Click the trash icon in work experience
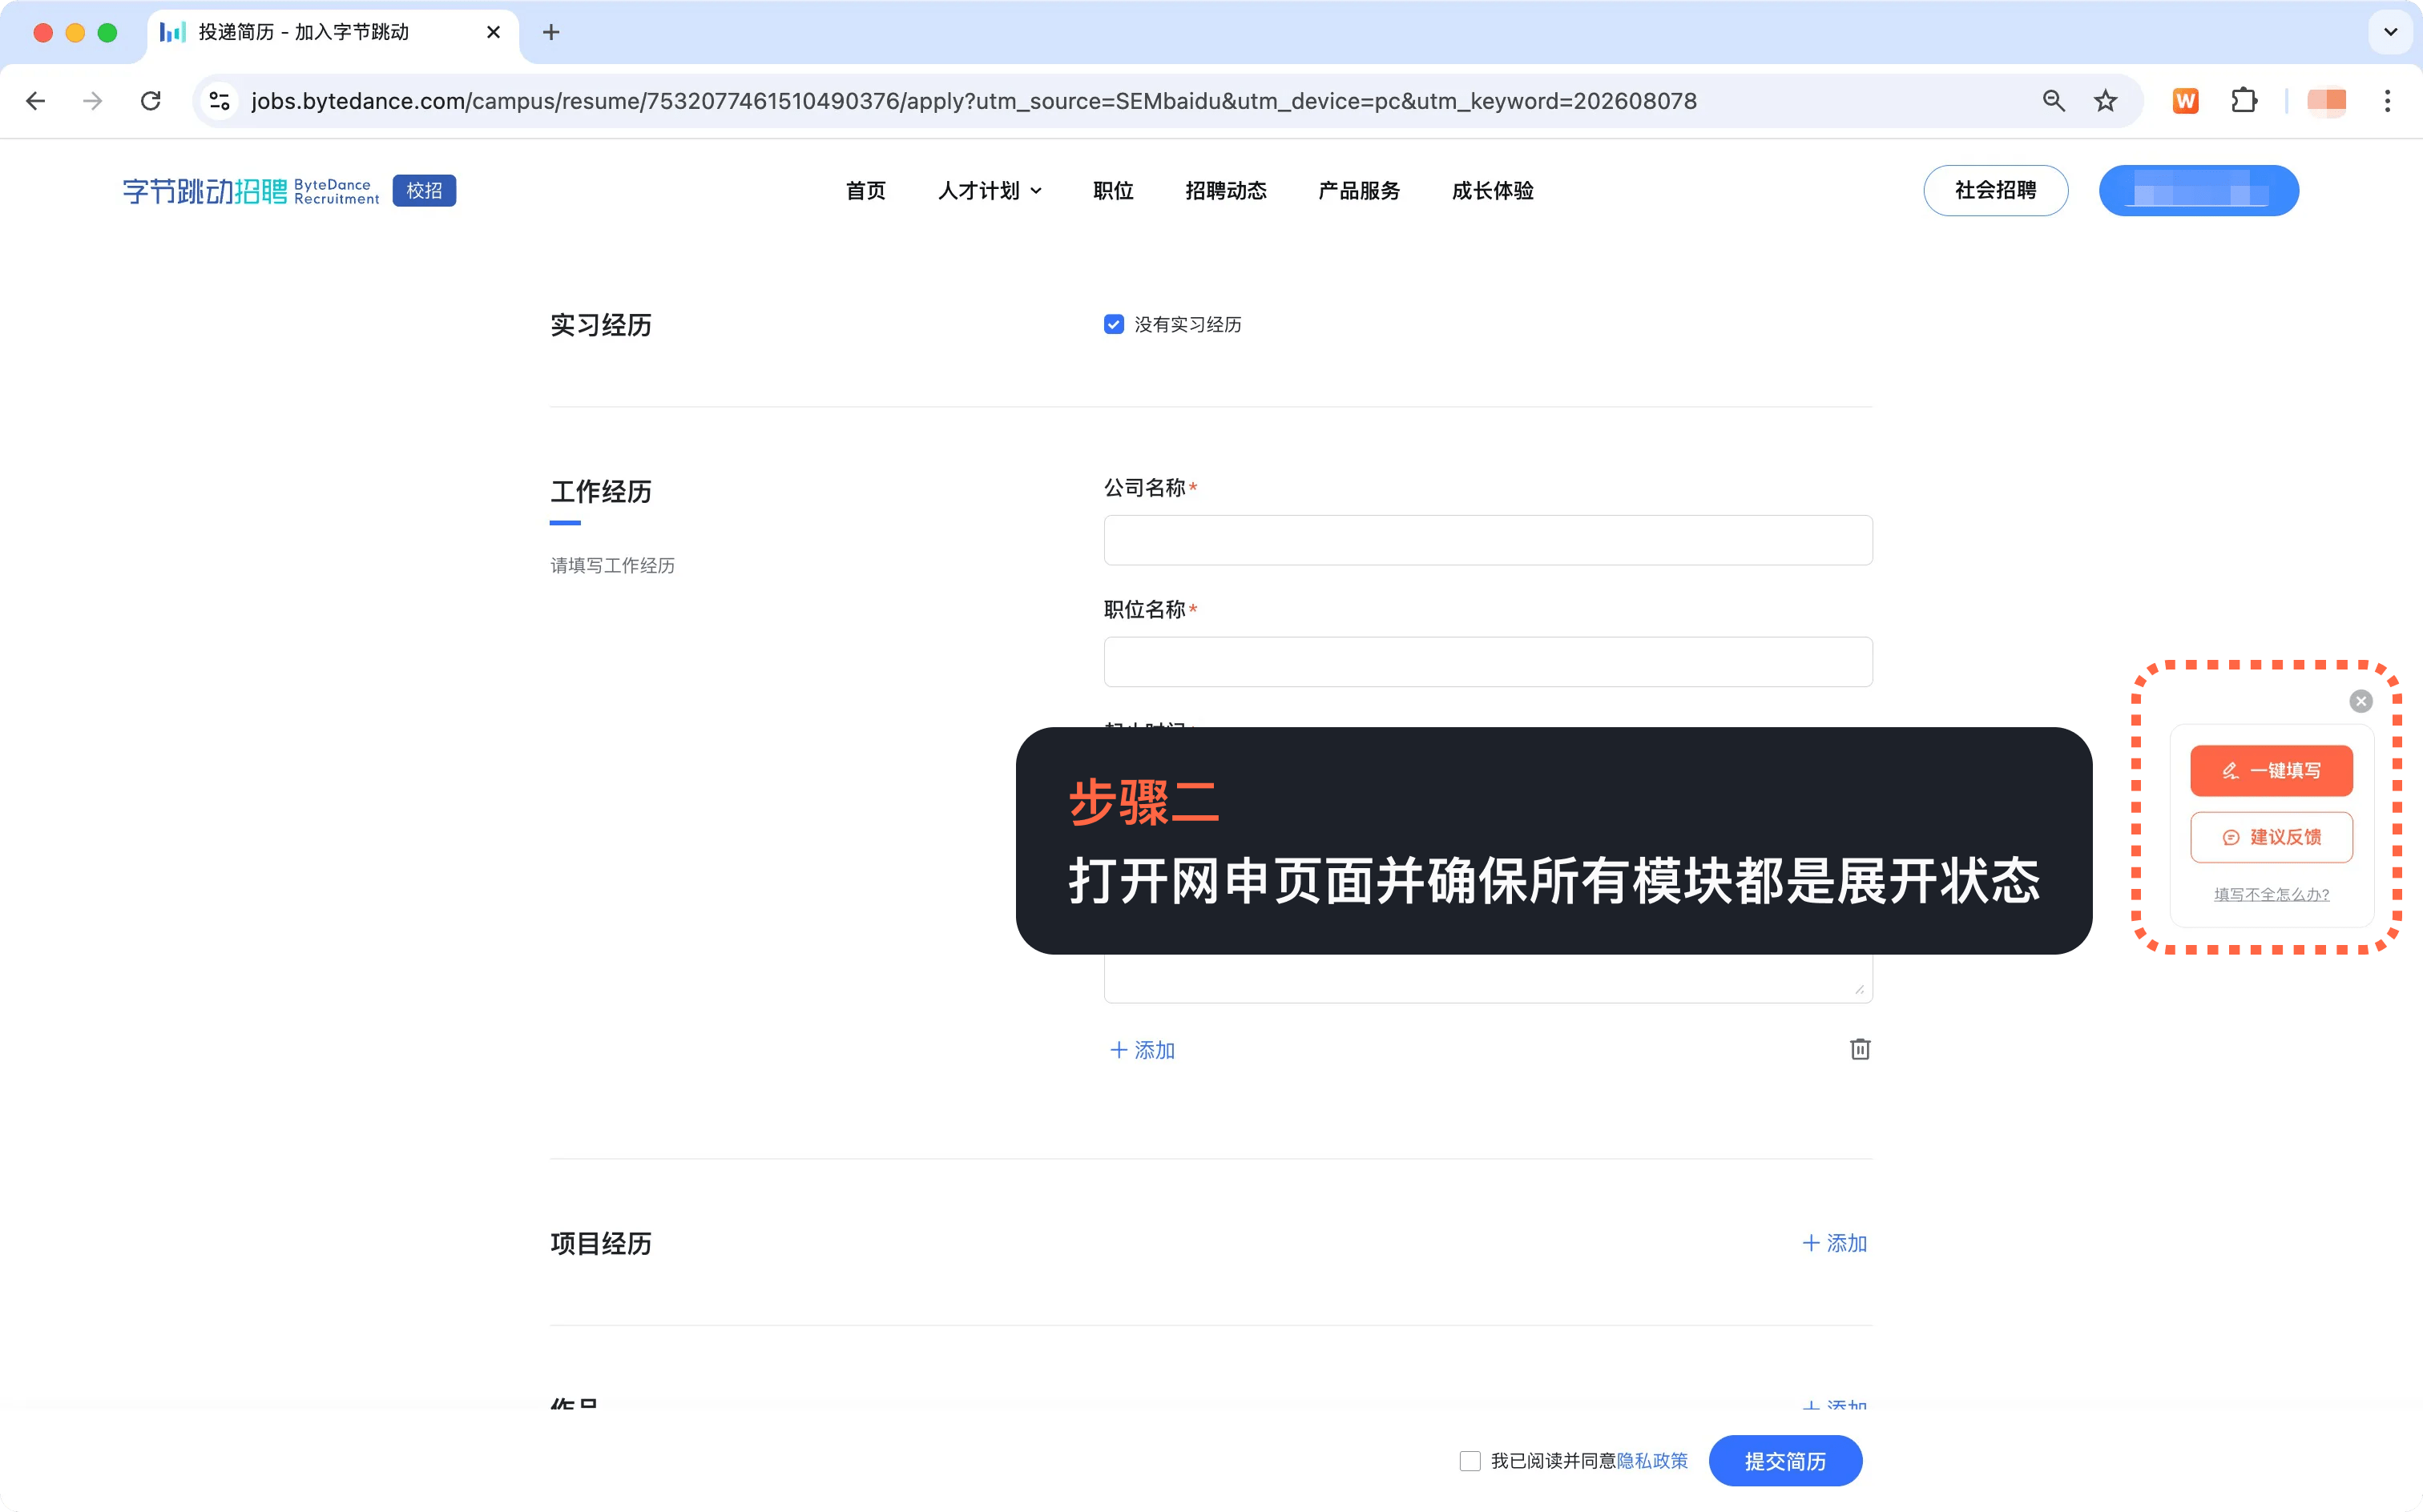The image size is (2423, 1512). pos(1860,1049)
